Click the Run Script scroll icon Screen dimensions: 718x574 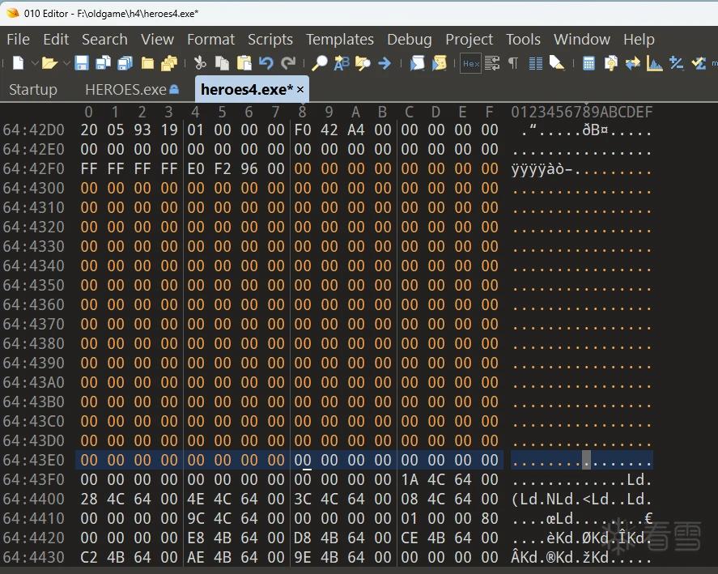pyautogui.click(x=417, y=63)
